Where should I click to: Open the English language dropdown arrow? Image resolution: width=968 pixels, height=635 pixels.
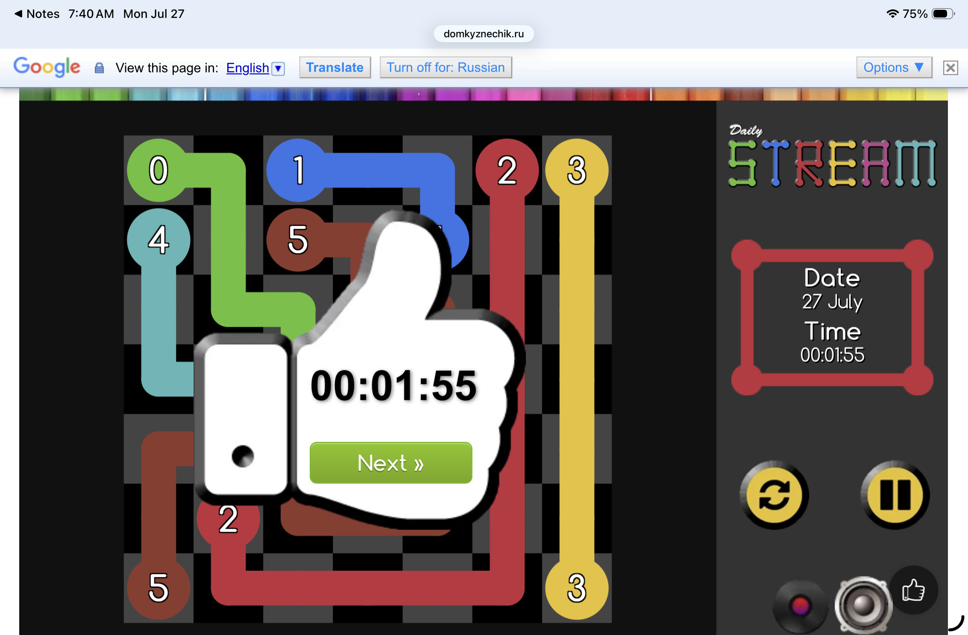point(278,68)
